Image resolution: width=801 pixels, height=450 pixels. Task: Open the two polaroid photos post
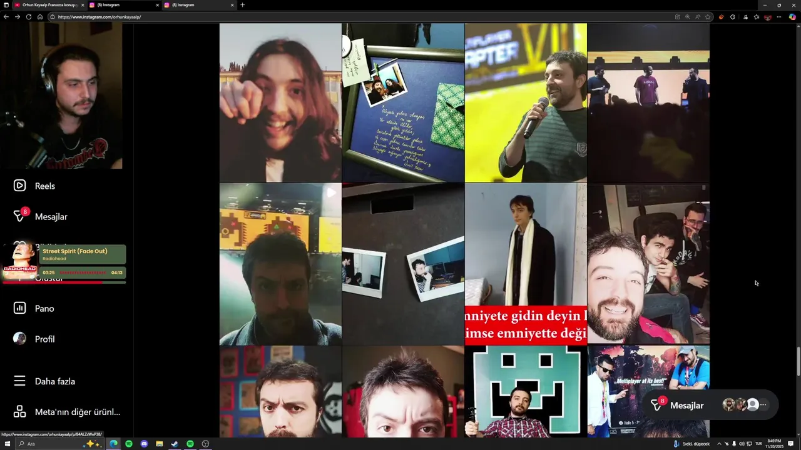point(403,264)
